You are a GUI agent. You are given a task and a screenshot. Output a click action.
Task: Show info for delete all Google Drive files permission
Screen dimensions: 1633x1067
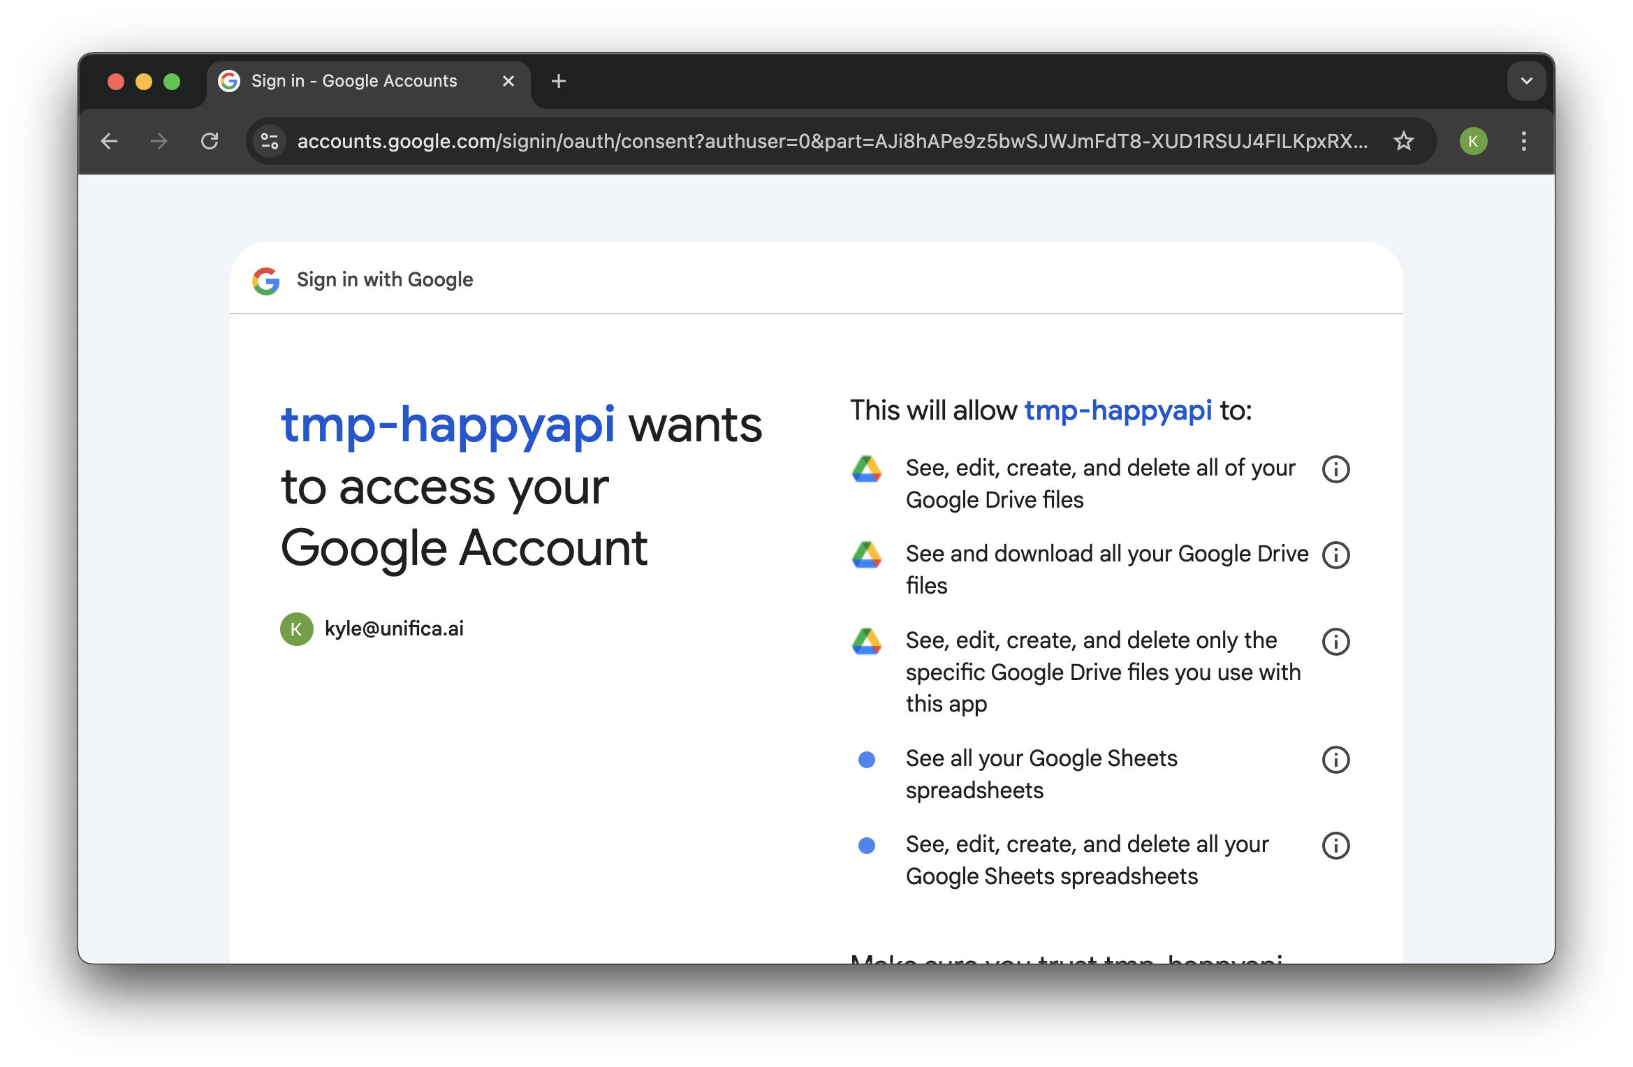1335,469
